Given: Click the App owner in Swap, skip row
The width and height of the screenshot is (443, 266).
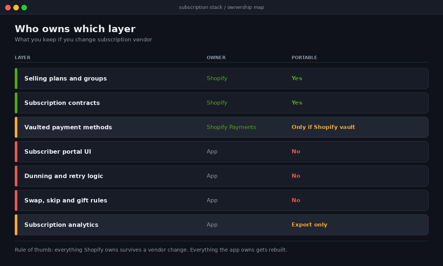Looking at the screenshot, I should pos(212,201).
